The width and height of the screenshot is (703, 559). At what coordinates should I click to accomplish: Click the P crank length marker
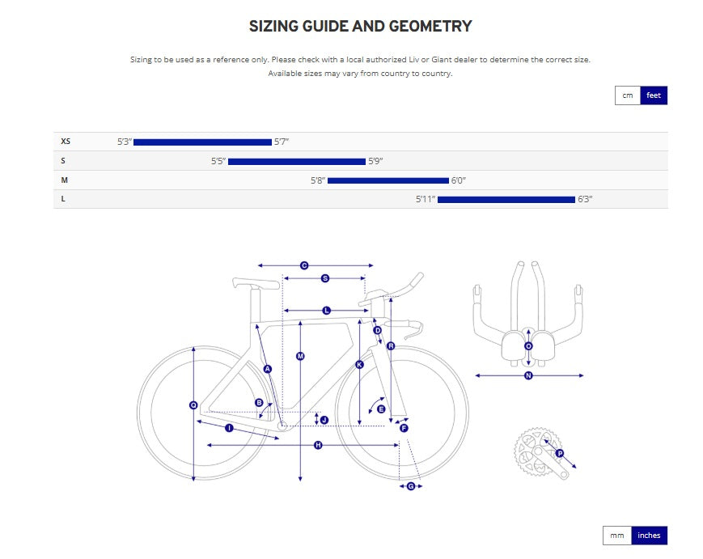click(559, 454)
